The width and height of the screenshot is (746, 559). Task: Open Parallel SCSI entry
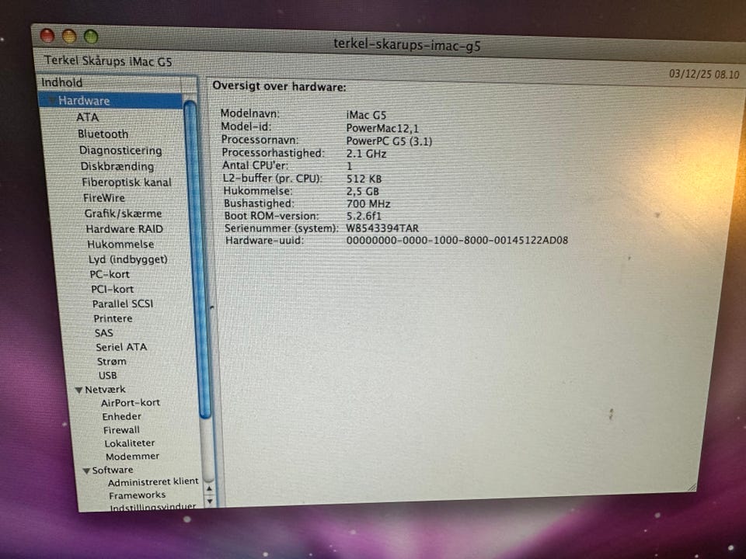(x=123, y=304)
